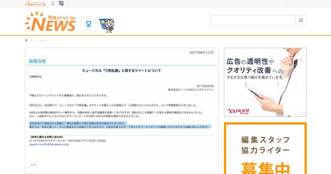Click the お知らせ notice image in the article
The width and height of the screenshot is (331, 174).
[122, 104]
